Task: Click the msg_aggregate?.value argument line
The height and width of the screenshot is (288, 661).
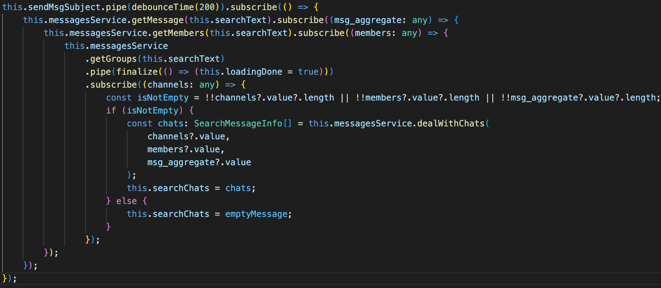Action: click(x=199, y=162)
